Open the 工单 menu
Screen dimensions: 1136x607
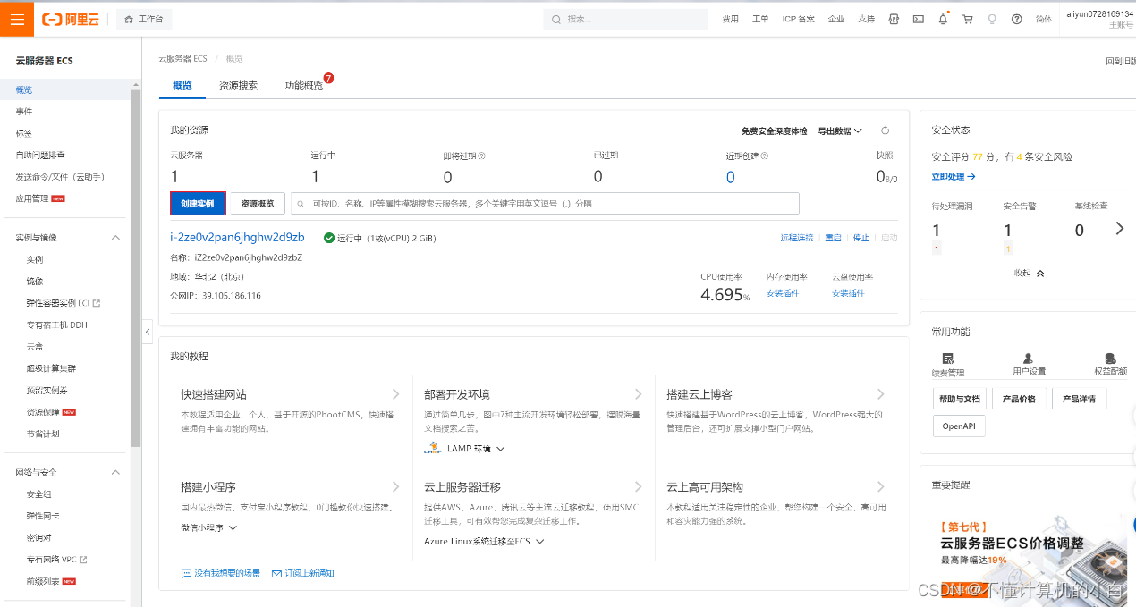[x=760, y=19]
